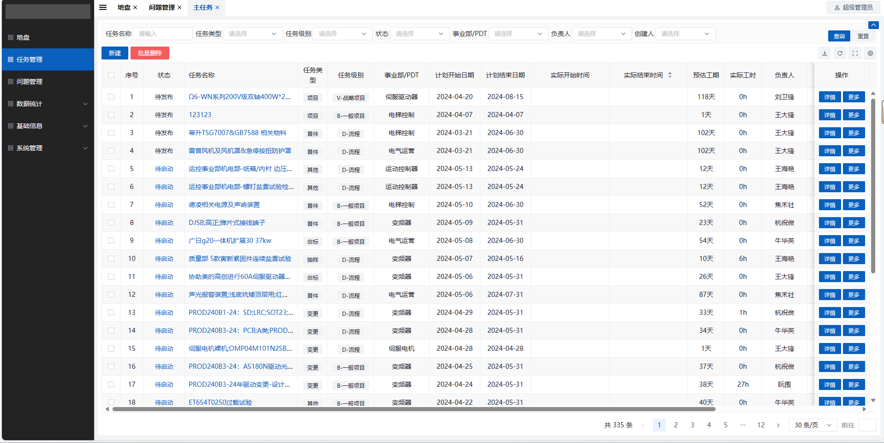Click the 预估工期 column header
This screenshot has width=884, height=443.
pyautogui.click(x=706, y=75)
